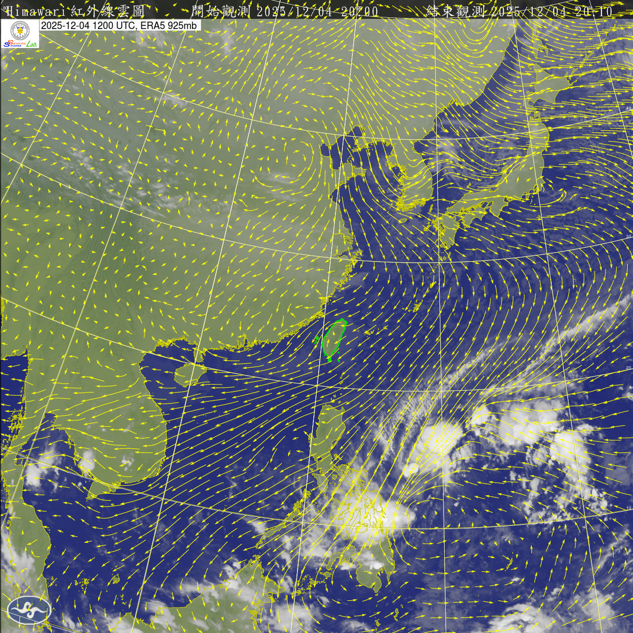633x633 pixels.
Task: Click the latitude 30 gridline label
Action: tap(628, 236)
